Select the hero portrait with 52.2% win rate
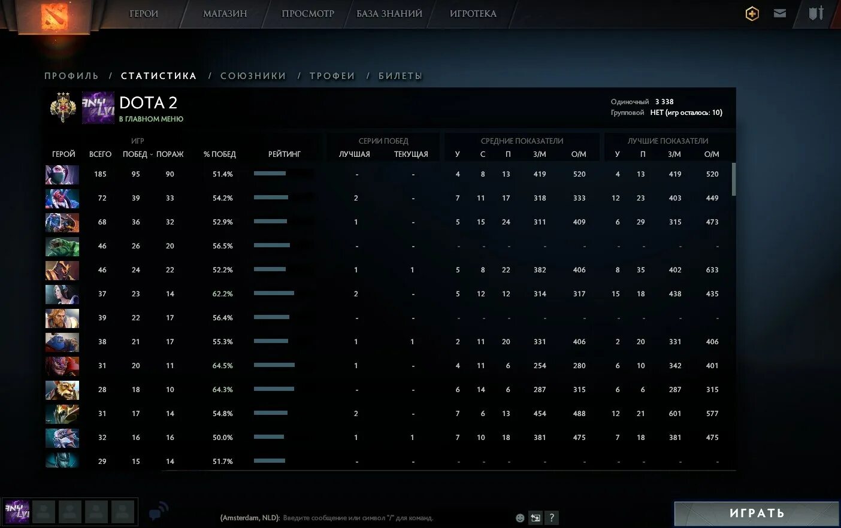The height and width of the screenshot is (528, 841). [62, 271]
